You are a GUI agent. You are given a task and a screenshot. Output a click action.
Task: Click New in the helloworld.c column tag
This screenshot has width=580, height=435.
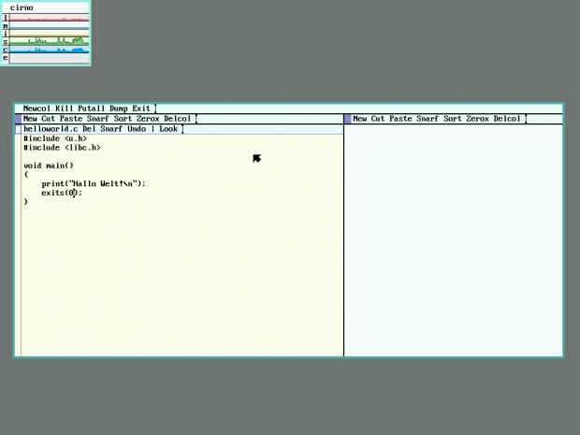point(30,119)
